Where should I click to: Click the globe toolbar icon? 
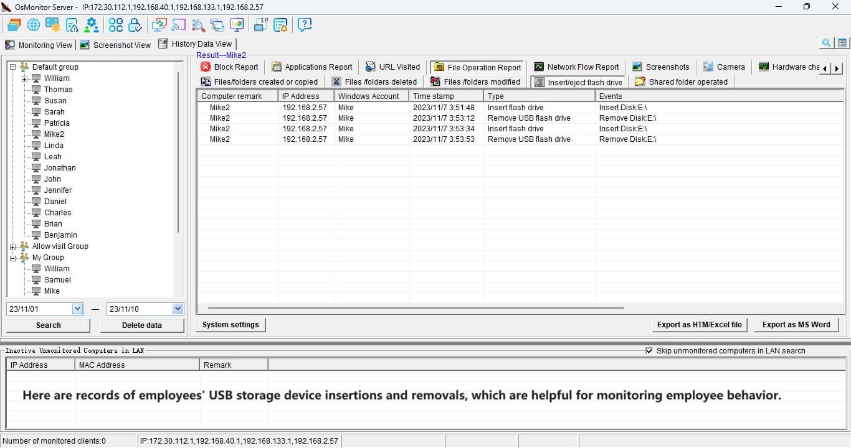[x=34, y=24]
